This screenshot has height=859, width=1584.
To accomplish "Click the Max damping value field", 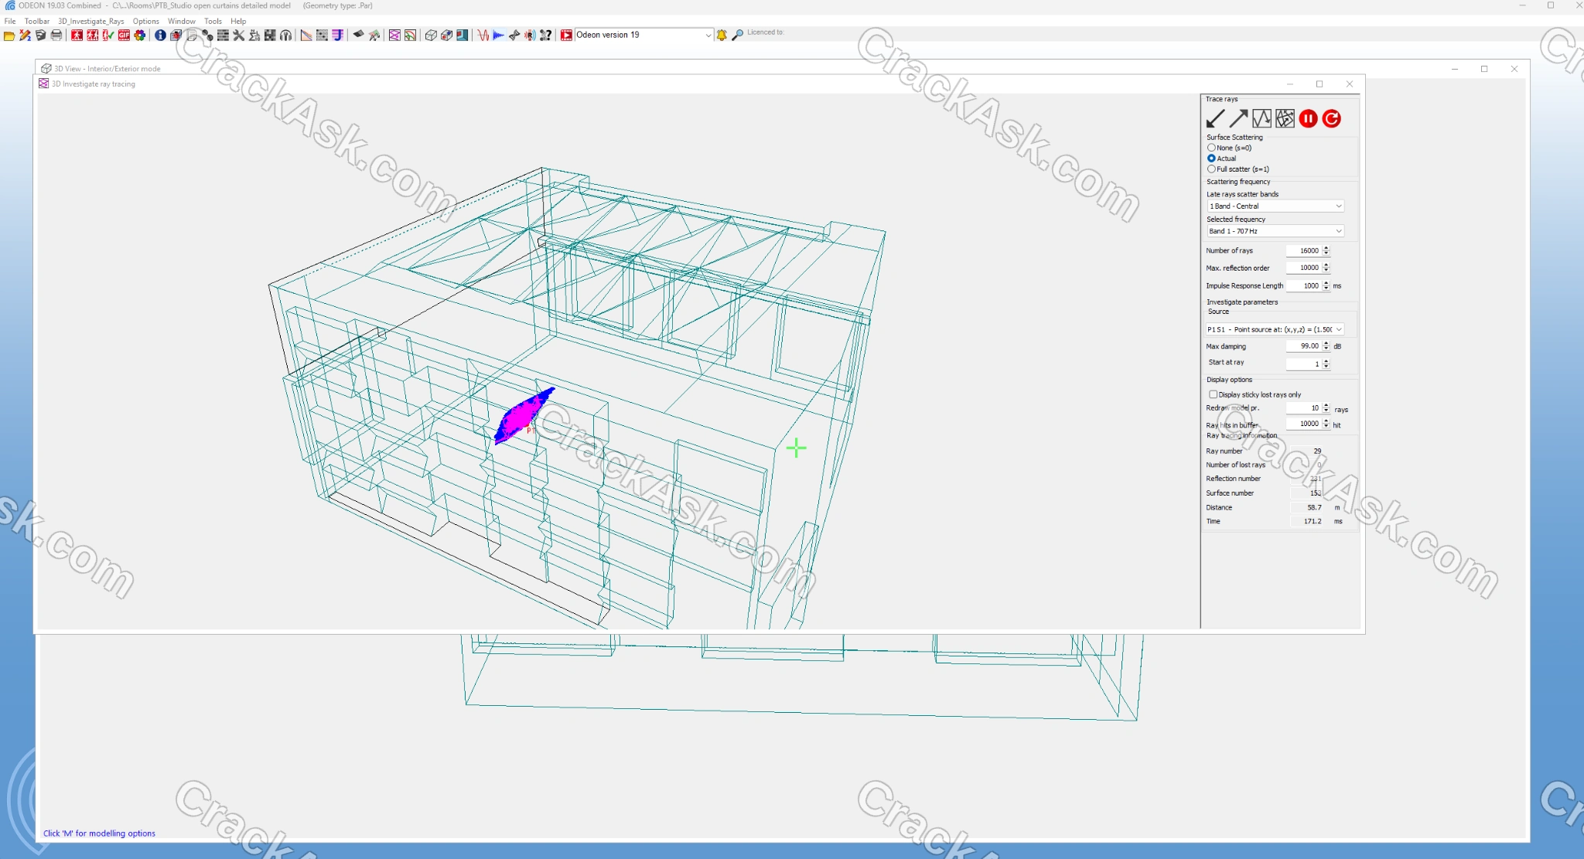I will [1304, 346].
